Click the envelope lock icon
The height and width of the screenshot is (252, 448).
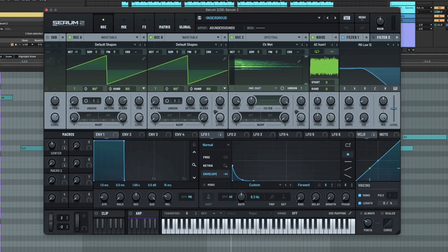(194, 144)
